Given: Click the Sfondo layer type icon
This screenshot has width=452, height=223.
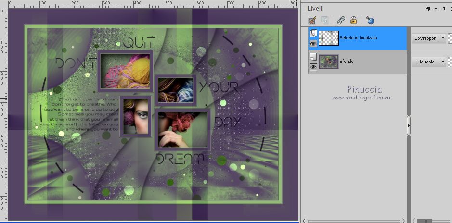Looking at the screenshot, I should coord(313,57).
